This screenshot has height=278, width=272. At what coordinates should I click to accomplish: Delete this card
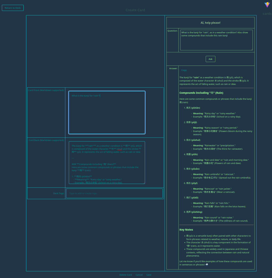point(125,275)
